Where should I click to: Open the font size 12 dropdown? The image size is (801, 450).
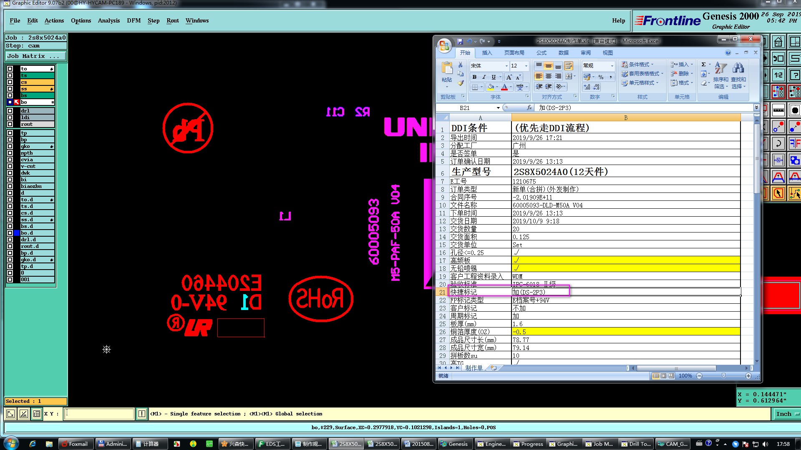pyautogui.click(x=526, y=66)
